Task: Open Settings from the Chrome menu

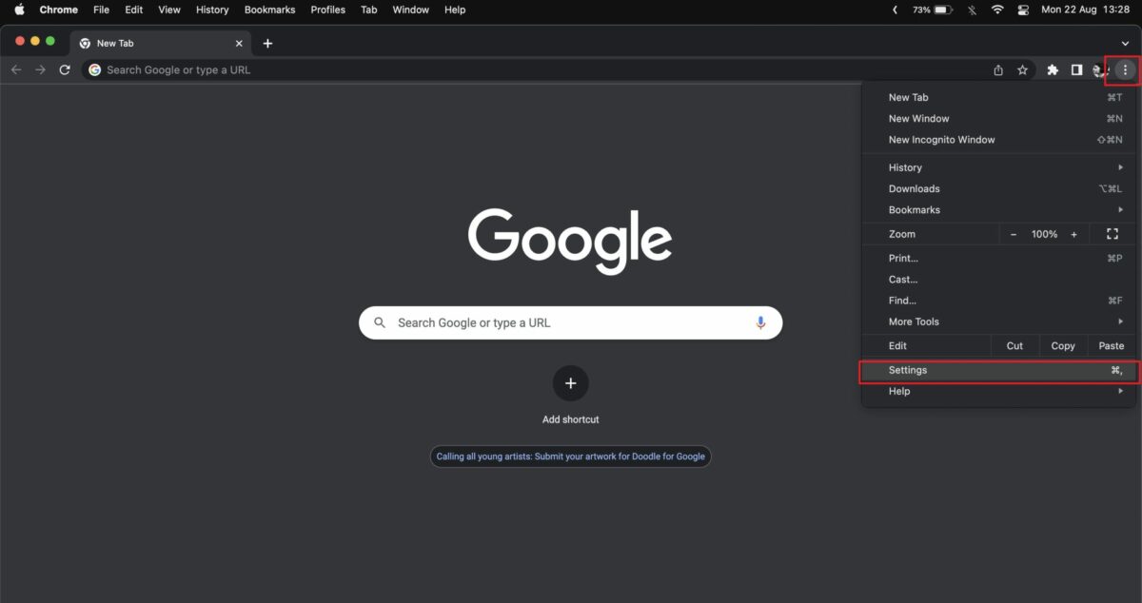Action: pos(998,370)
